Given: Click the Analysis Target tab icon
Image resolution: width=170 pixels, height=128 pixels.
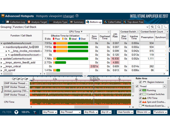Looking at the screenshot, I should pos(29,22).
